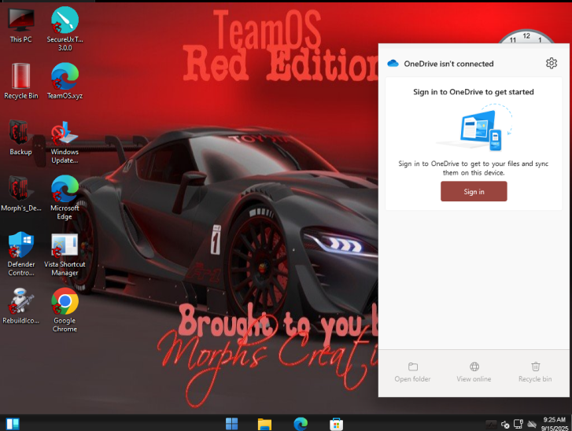Screen dimensions: 572x431
Task: Launch the Microsoft Edge desktop shortcut
Action: (x=65, y=197)
